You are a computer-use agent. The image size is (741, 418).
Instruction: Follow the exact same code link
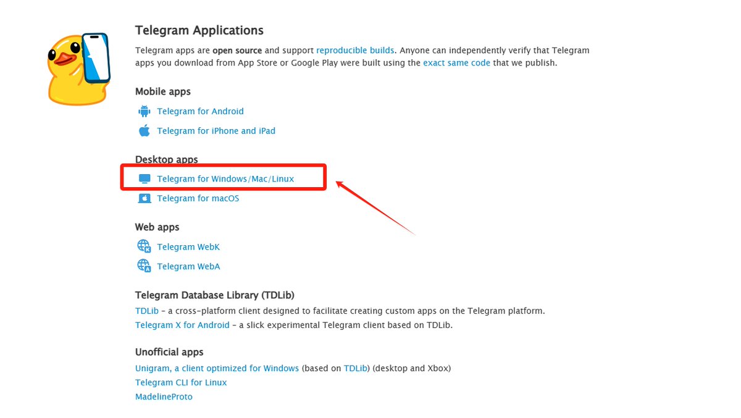[456, 63]
